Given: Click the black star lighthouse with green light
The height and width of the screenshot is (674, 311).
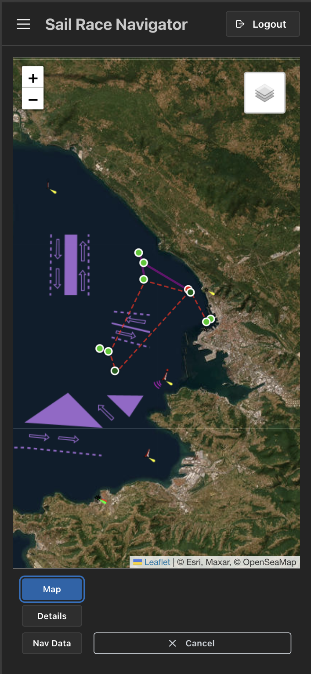Looking at the screenshot, I should 100,499.
